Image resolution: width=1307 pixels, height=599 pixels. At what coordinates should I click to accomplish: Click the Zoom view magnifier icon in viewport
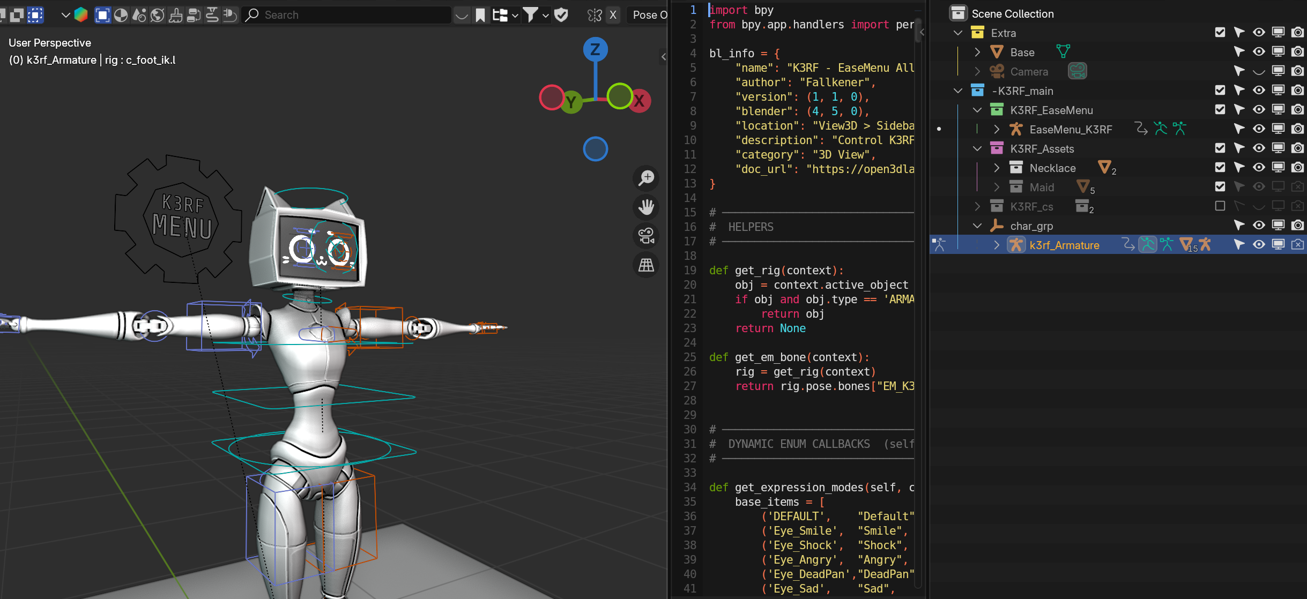pos(647,178)
